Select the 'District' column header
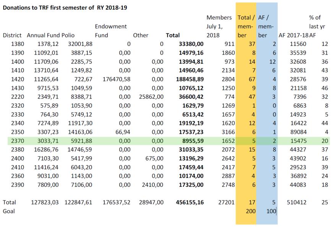This screenshot has width=331, height=227. [x=12, y=35]
